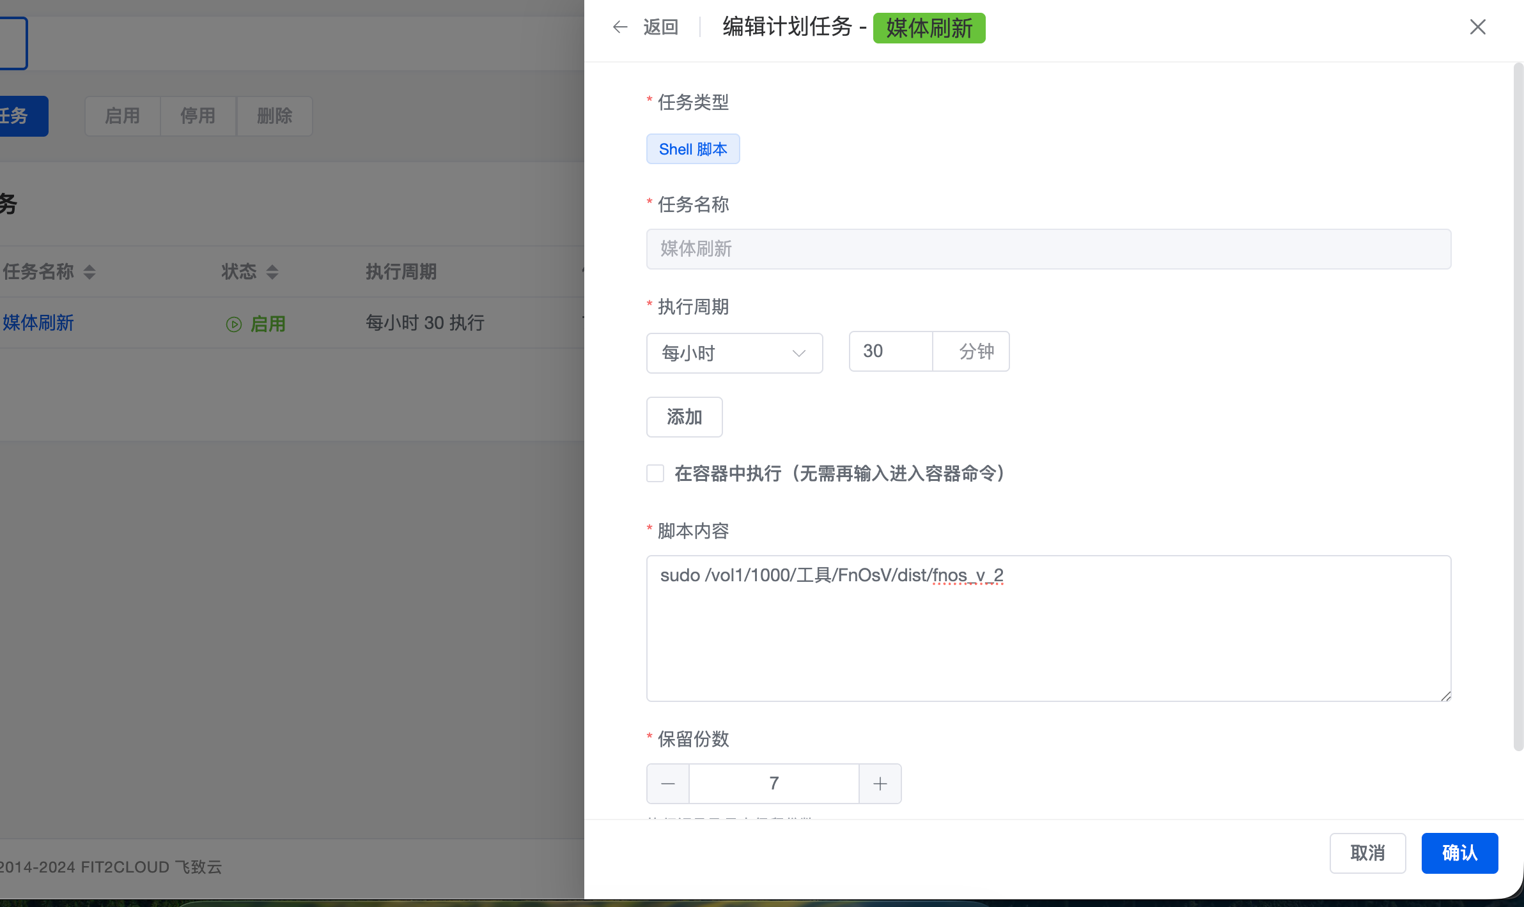Click 取消 to discard changes

pos(1367,853)
